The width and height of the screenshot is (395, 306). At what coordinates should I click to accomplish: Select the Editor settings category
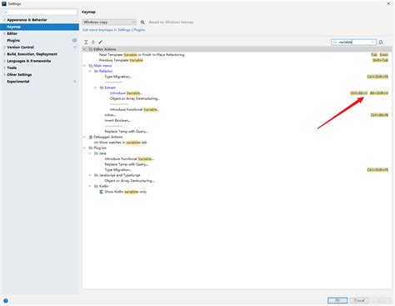(x=12, y=33)
